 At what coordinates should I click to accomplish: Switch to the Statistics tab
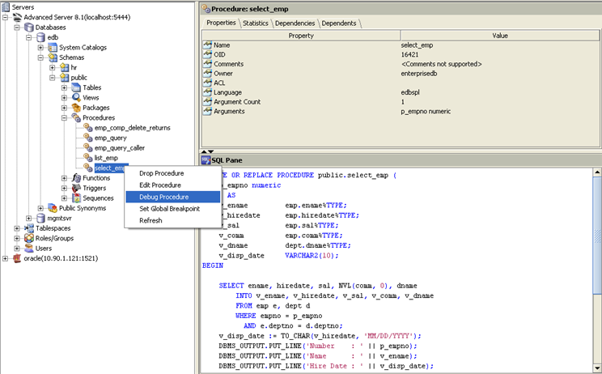[x=255, y=23]
